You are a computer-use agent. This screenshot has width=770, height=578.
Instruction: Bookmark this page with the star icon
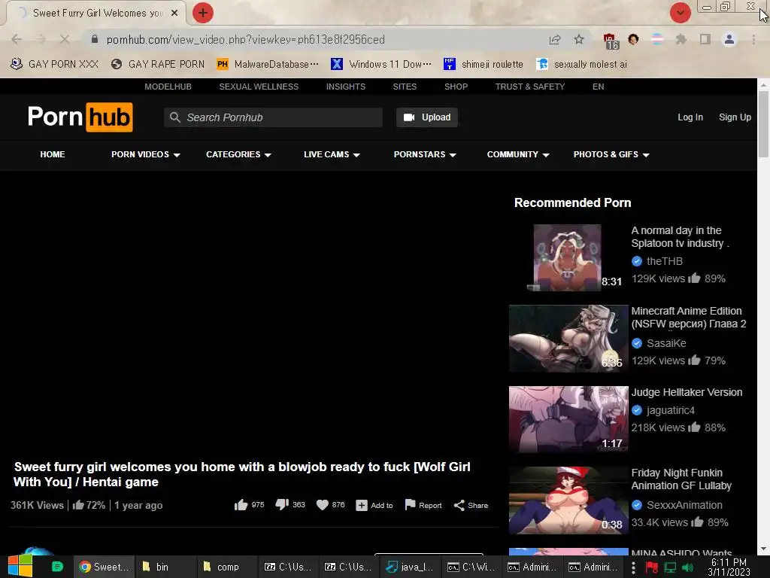pos(579,39)
